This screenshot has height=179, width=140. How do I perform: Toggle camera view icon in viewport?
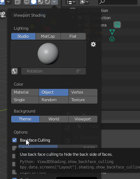(3, 15)
